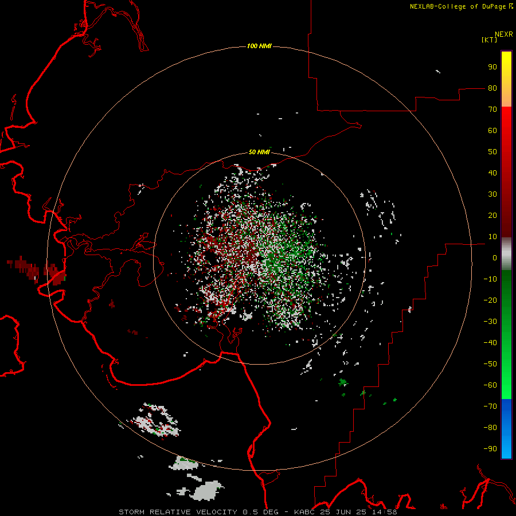
Task: Click the 0.5 DEG elevation text in caption
Action: 261,512
